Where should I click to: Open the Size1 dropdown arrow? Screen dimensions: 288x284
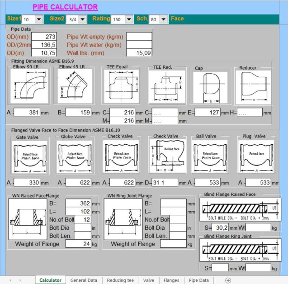[39, 19]
